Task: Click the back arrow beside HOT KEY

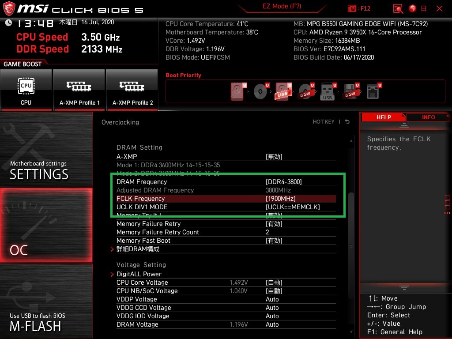Action: [x=347, y=122]
